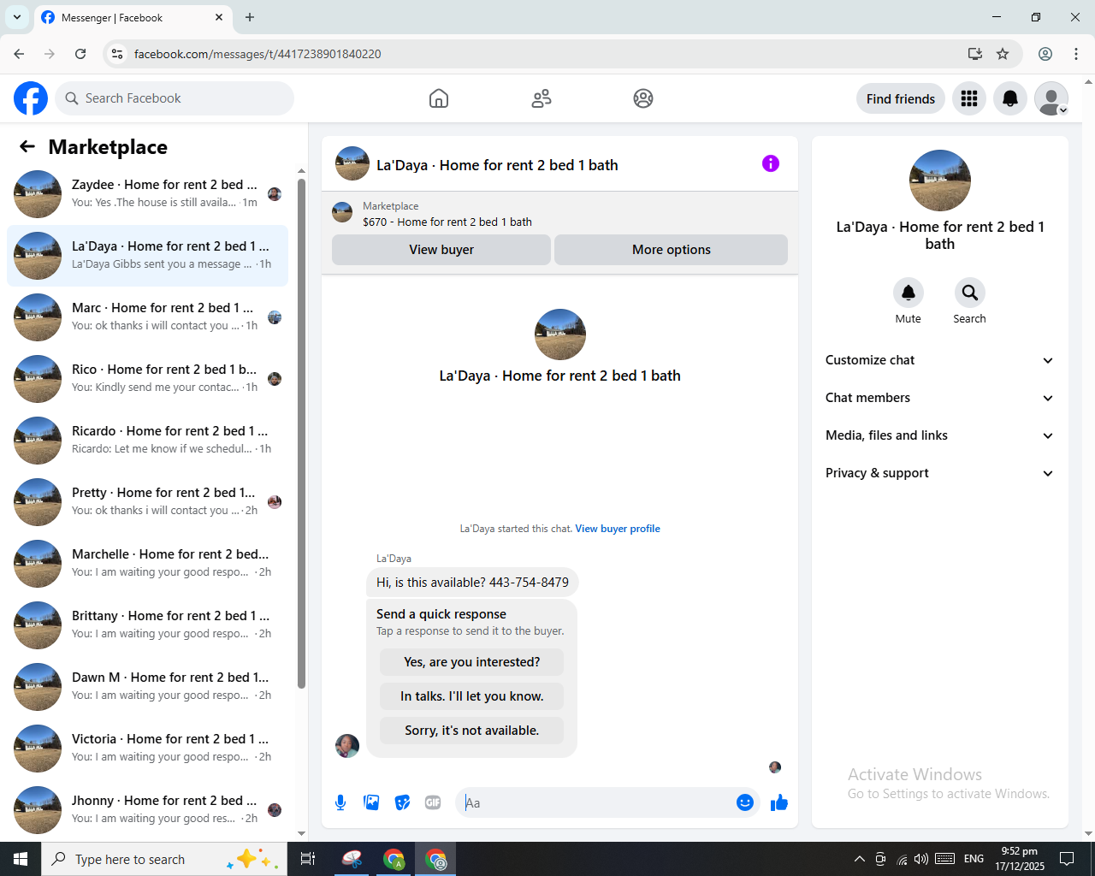Open the Facebook menu grid icon
Viewport: 1095px width, 876px height.
pos(969,98)
